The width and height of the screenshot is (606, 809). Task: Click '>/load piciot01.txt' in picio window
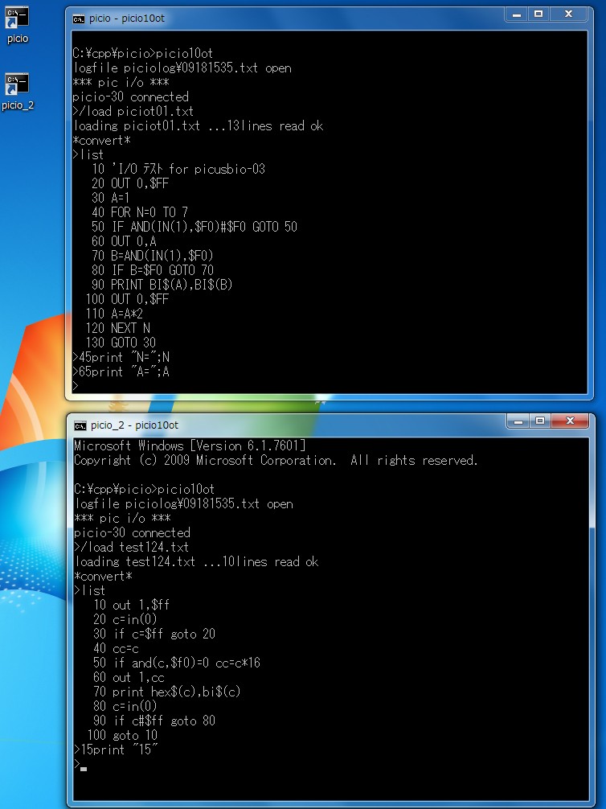(133, 111)
